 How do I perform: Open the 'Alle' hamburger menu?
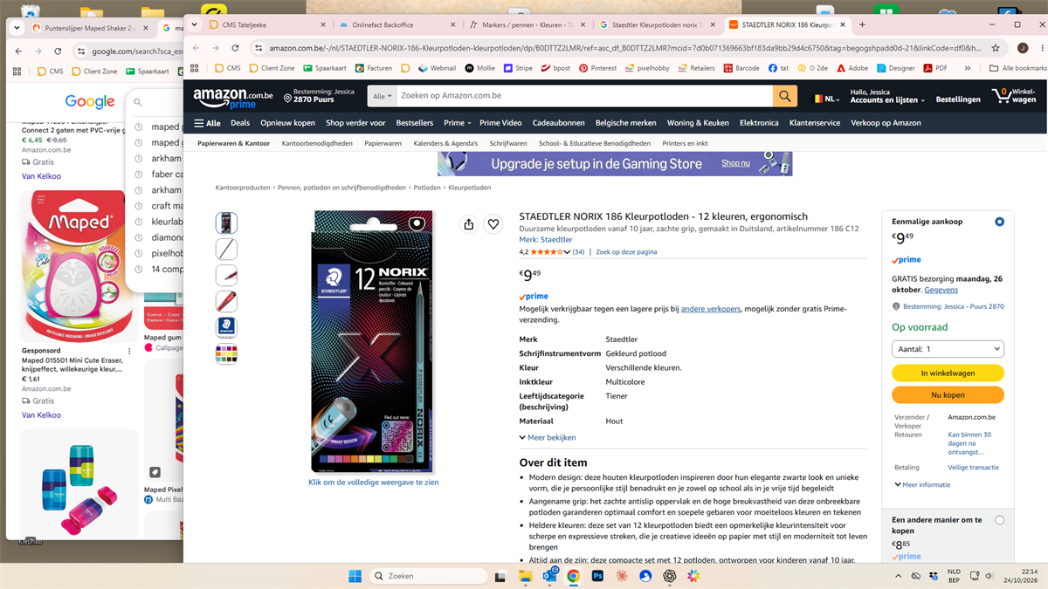click(207, 123)
